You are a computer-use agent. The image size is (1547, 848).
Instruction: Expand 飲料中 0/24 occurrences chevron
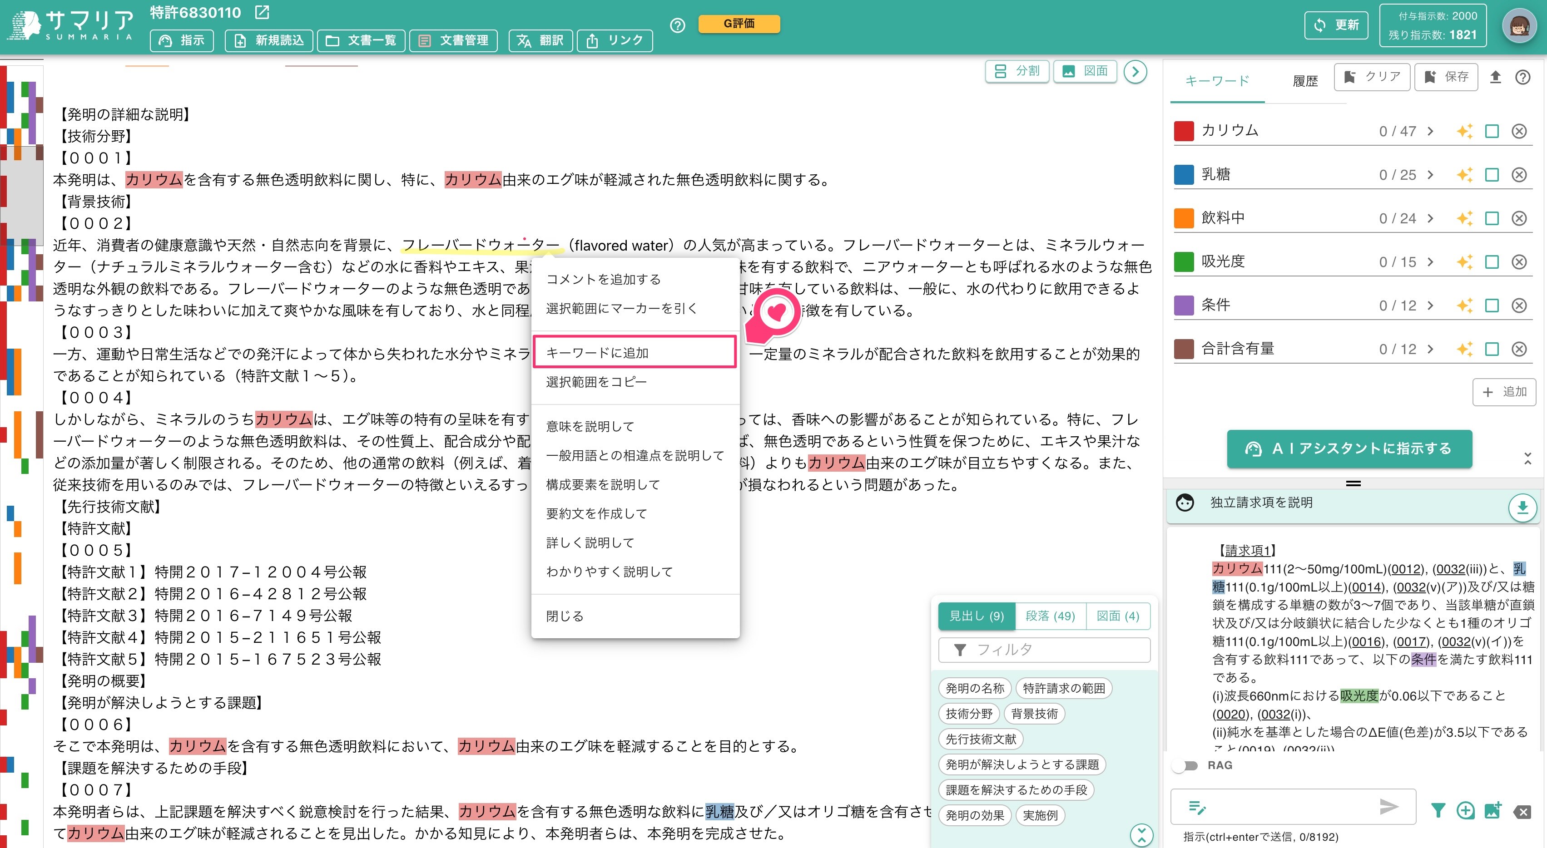click(1430, 218)
